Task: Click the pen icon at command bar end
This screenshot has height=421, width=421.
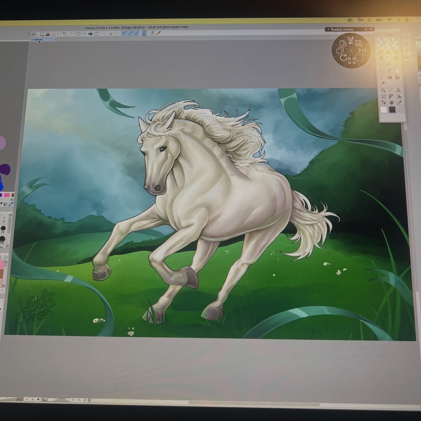Action: (158, 33)
